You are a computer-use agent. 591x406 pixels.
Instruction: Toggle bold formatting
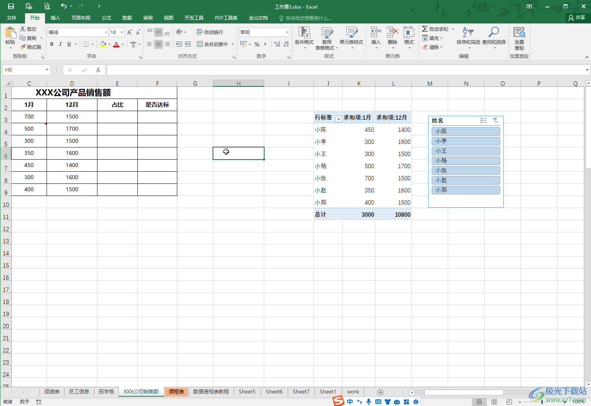point(52,44)
